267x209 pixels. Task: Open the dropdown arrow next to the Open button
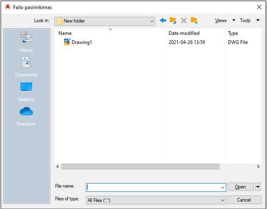click(x=258, y=187)
